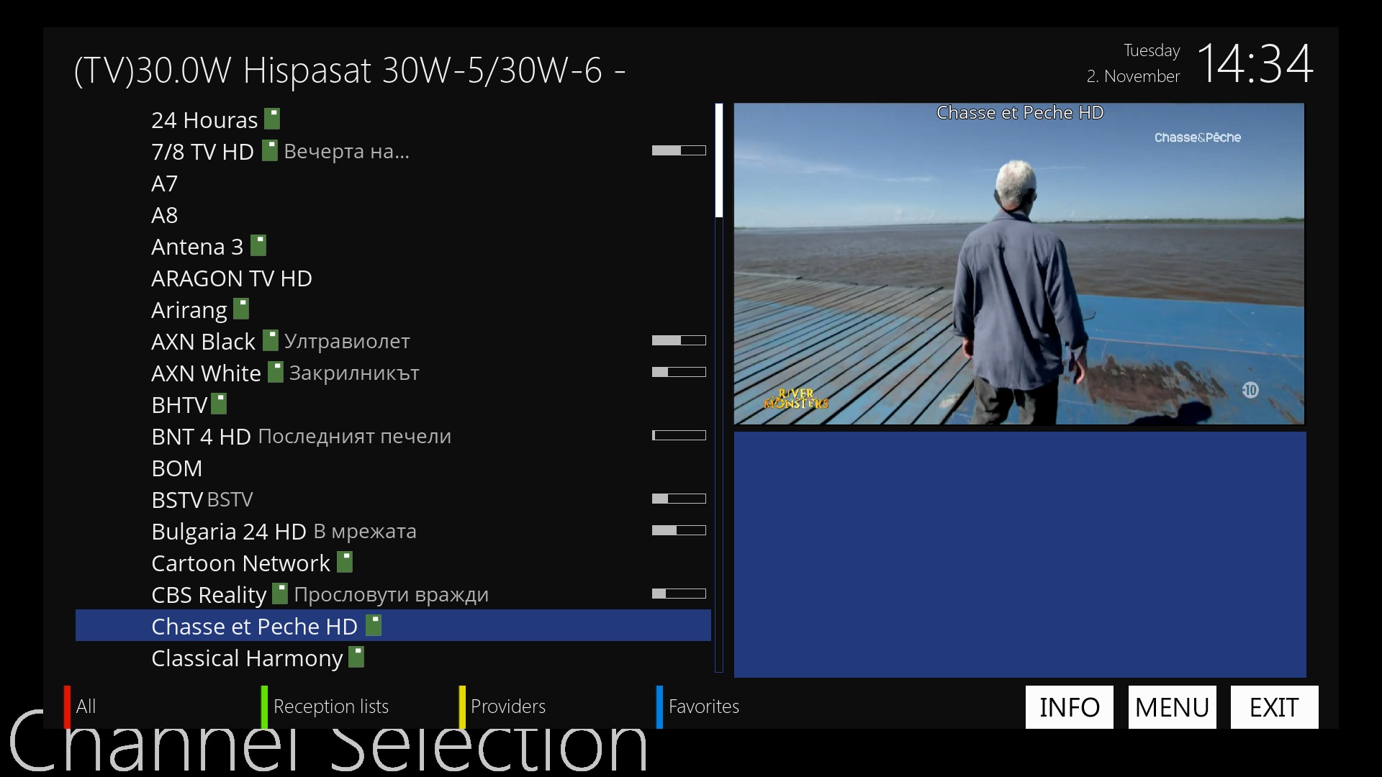Click progress bar of AXN Black

(x=679, y=340)
